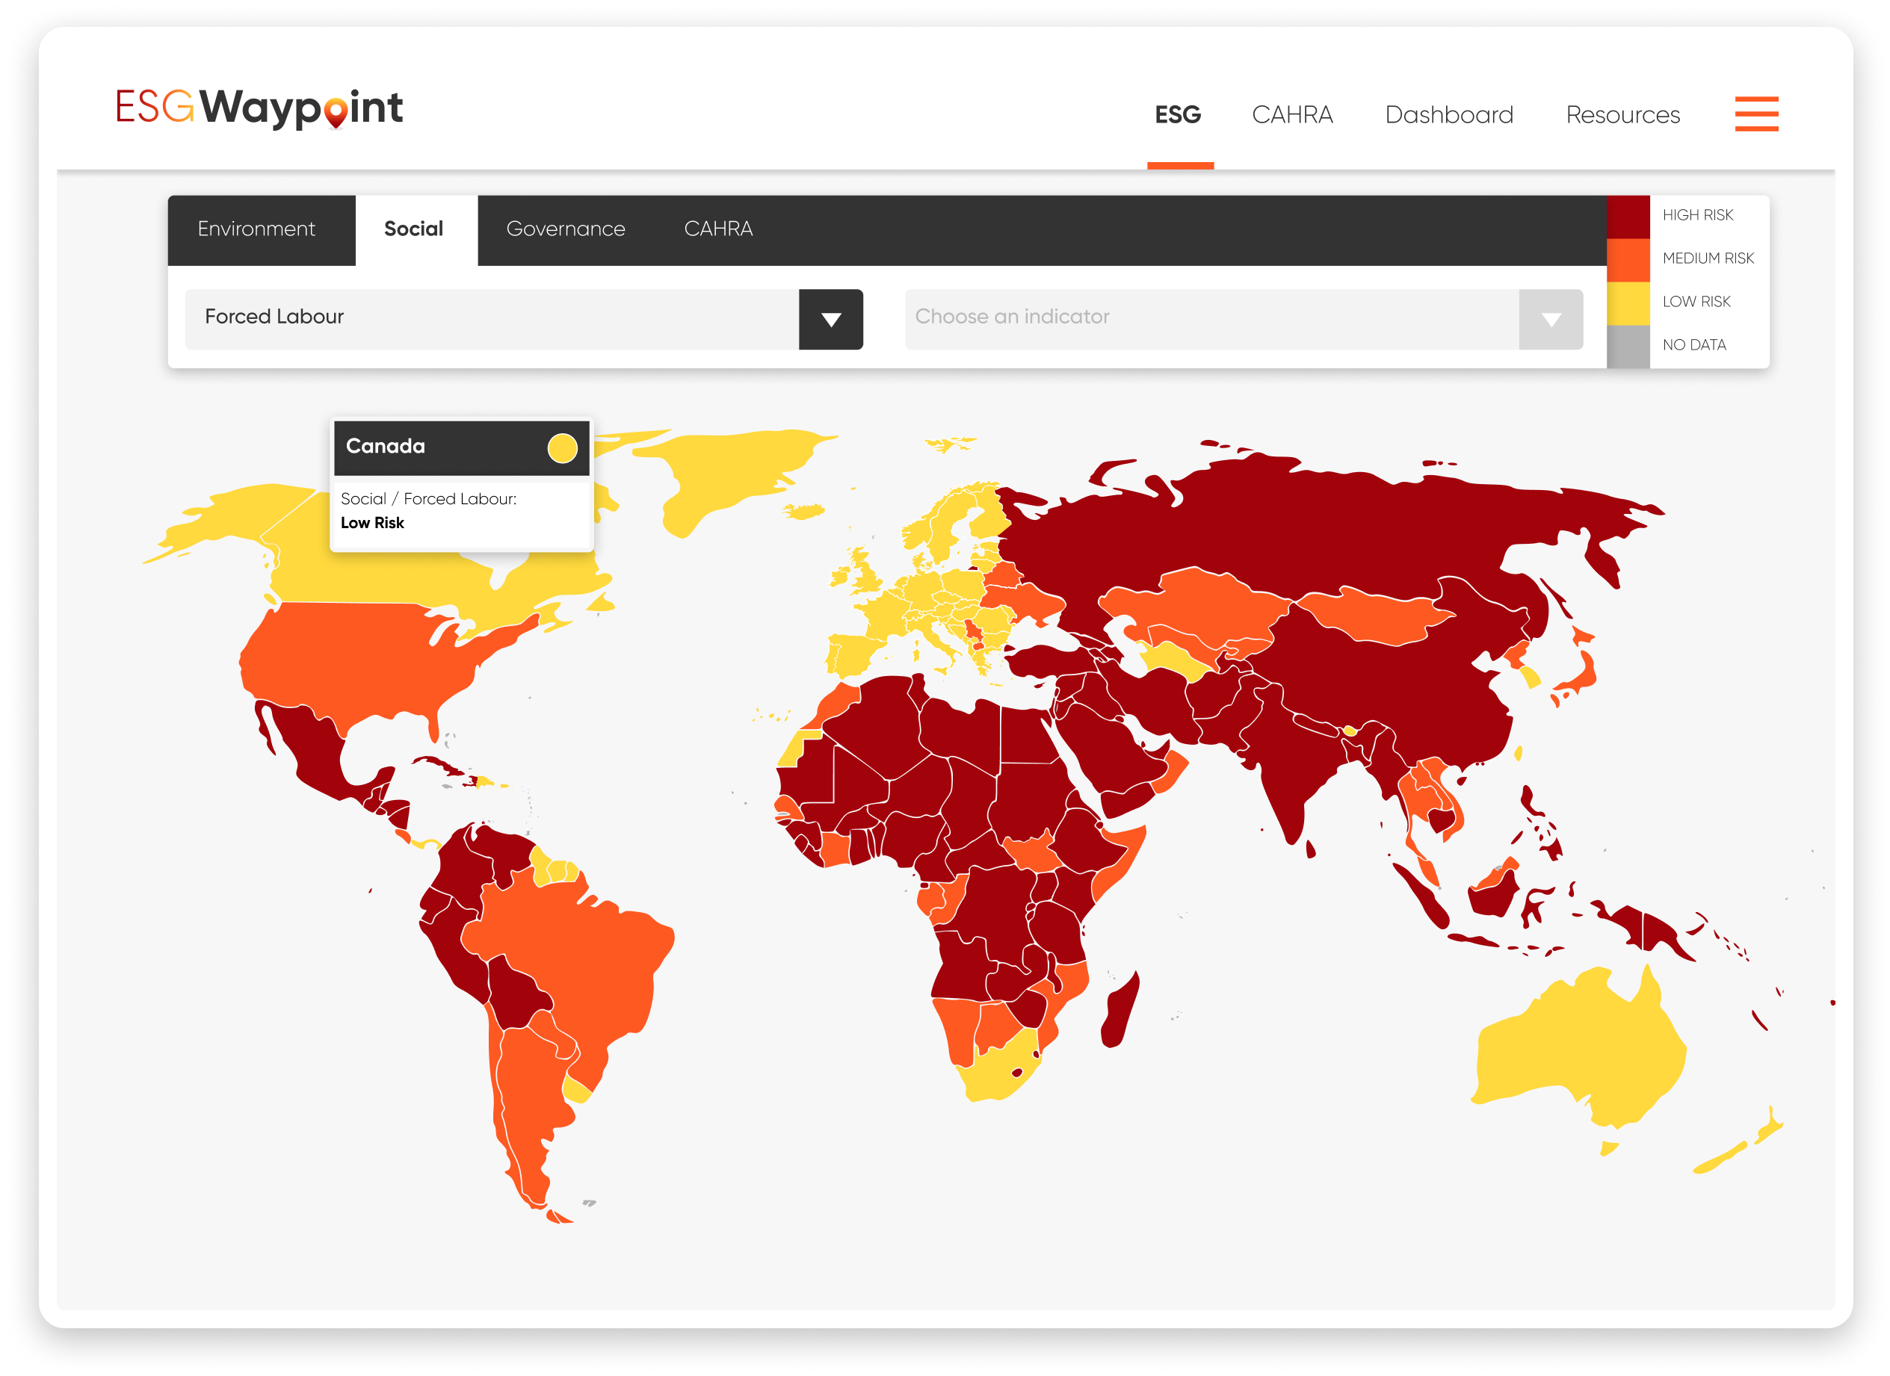This screenshot has height=1376, width=1890.
Task: Click the greyed indicator dropdown arrow
Action: coord(1550,319)
